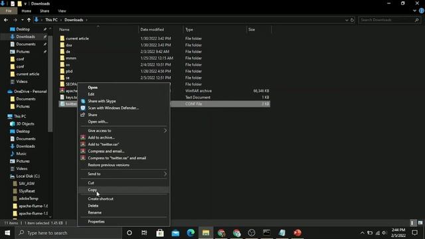This screenshot has height=239, width=425.
Task: Select the mmm folder icon
Action: pos(62,58)
